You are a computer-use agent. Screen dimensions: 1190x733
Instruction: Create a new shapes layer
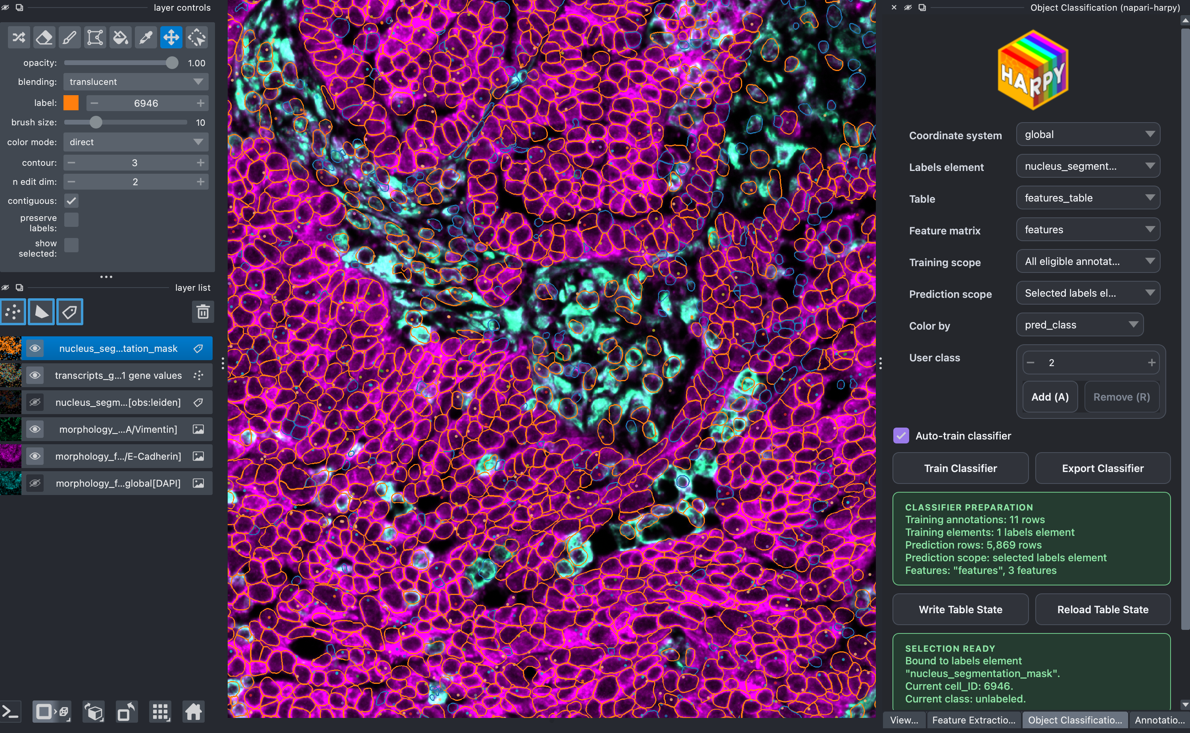click(x=41, y=312)
